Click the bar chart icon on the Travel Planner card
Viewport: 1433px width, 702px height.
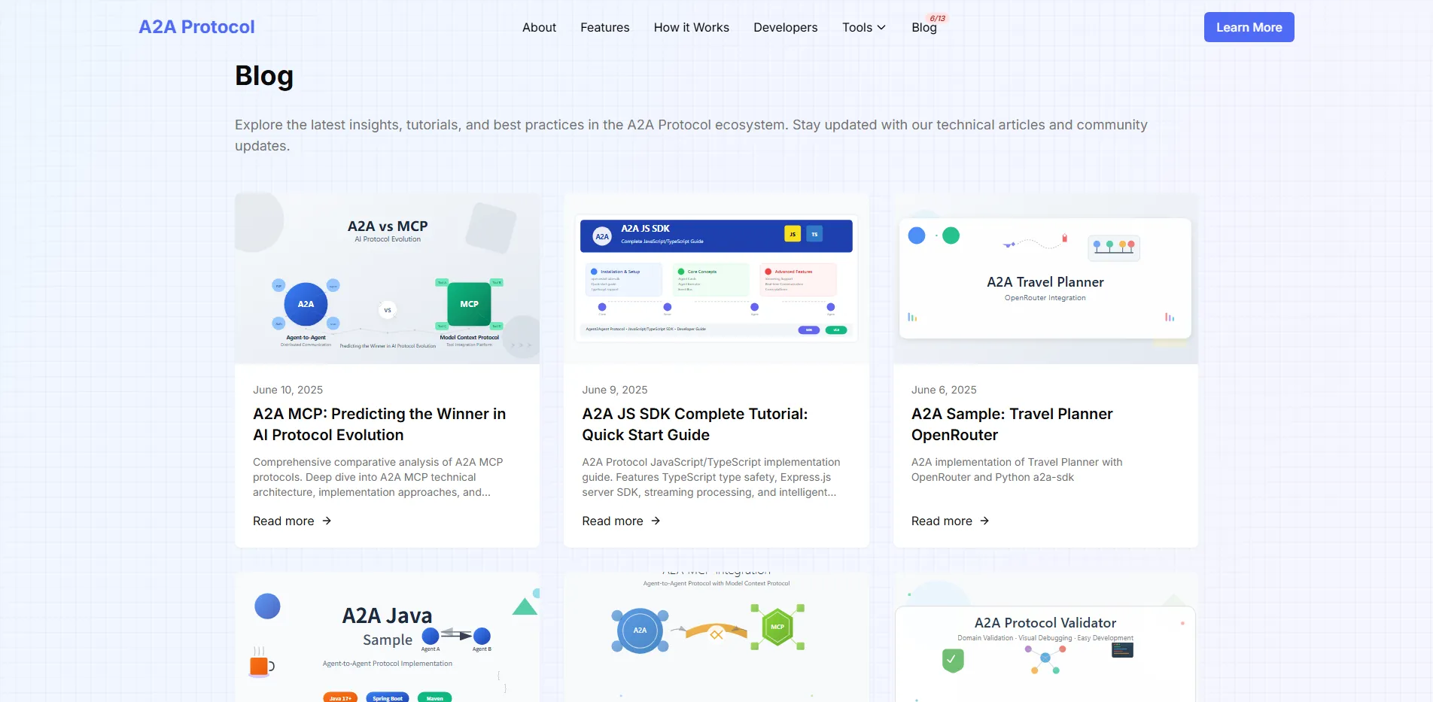(x=913, y=317)
